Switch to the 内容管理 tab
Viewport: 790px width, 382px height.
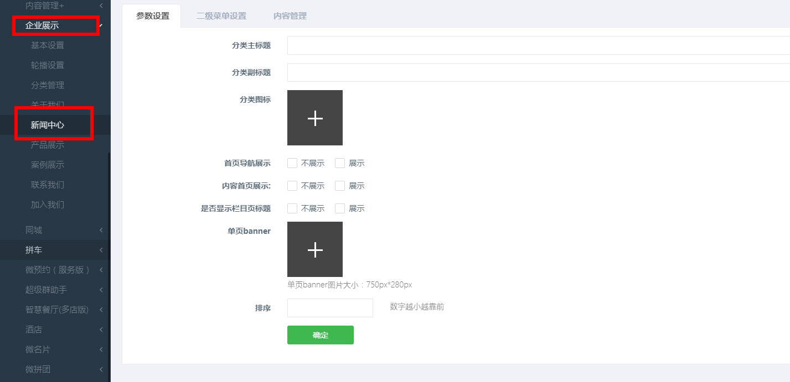[x=290, y=16]
